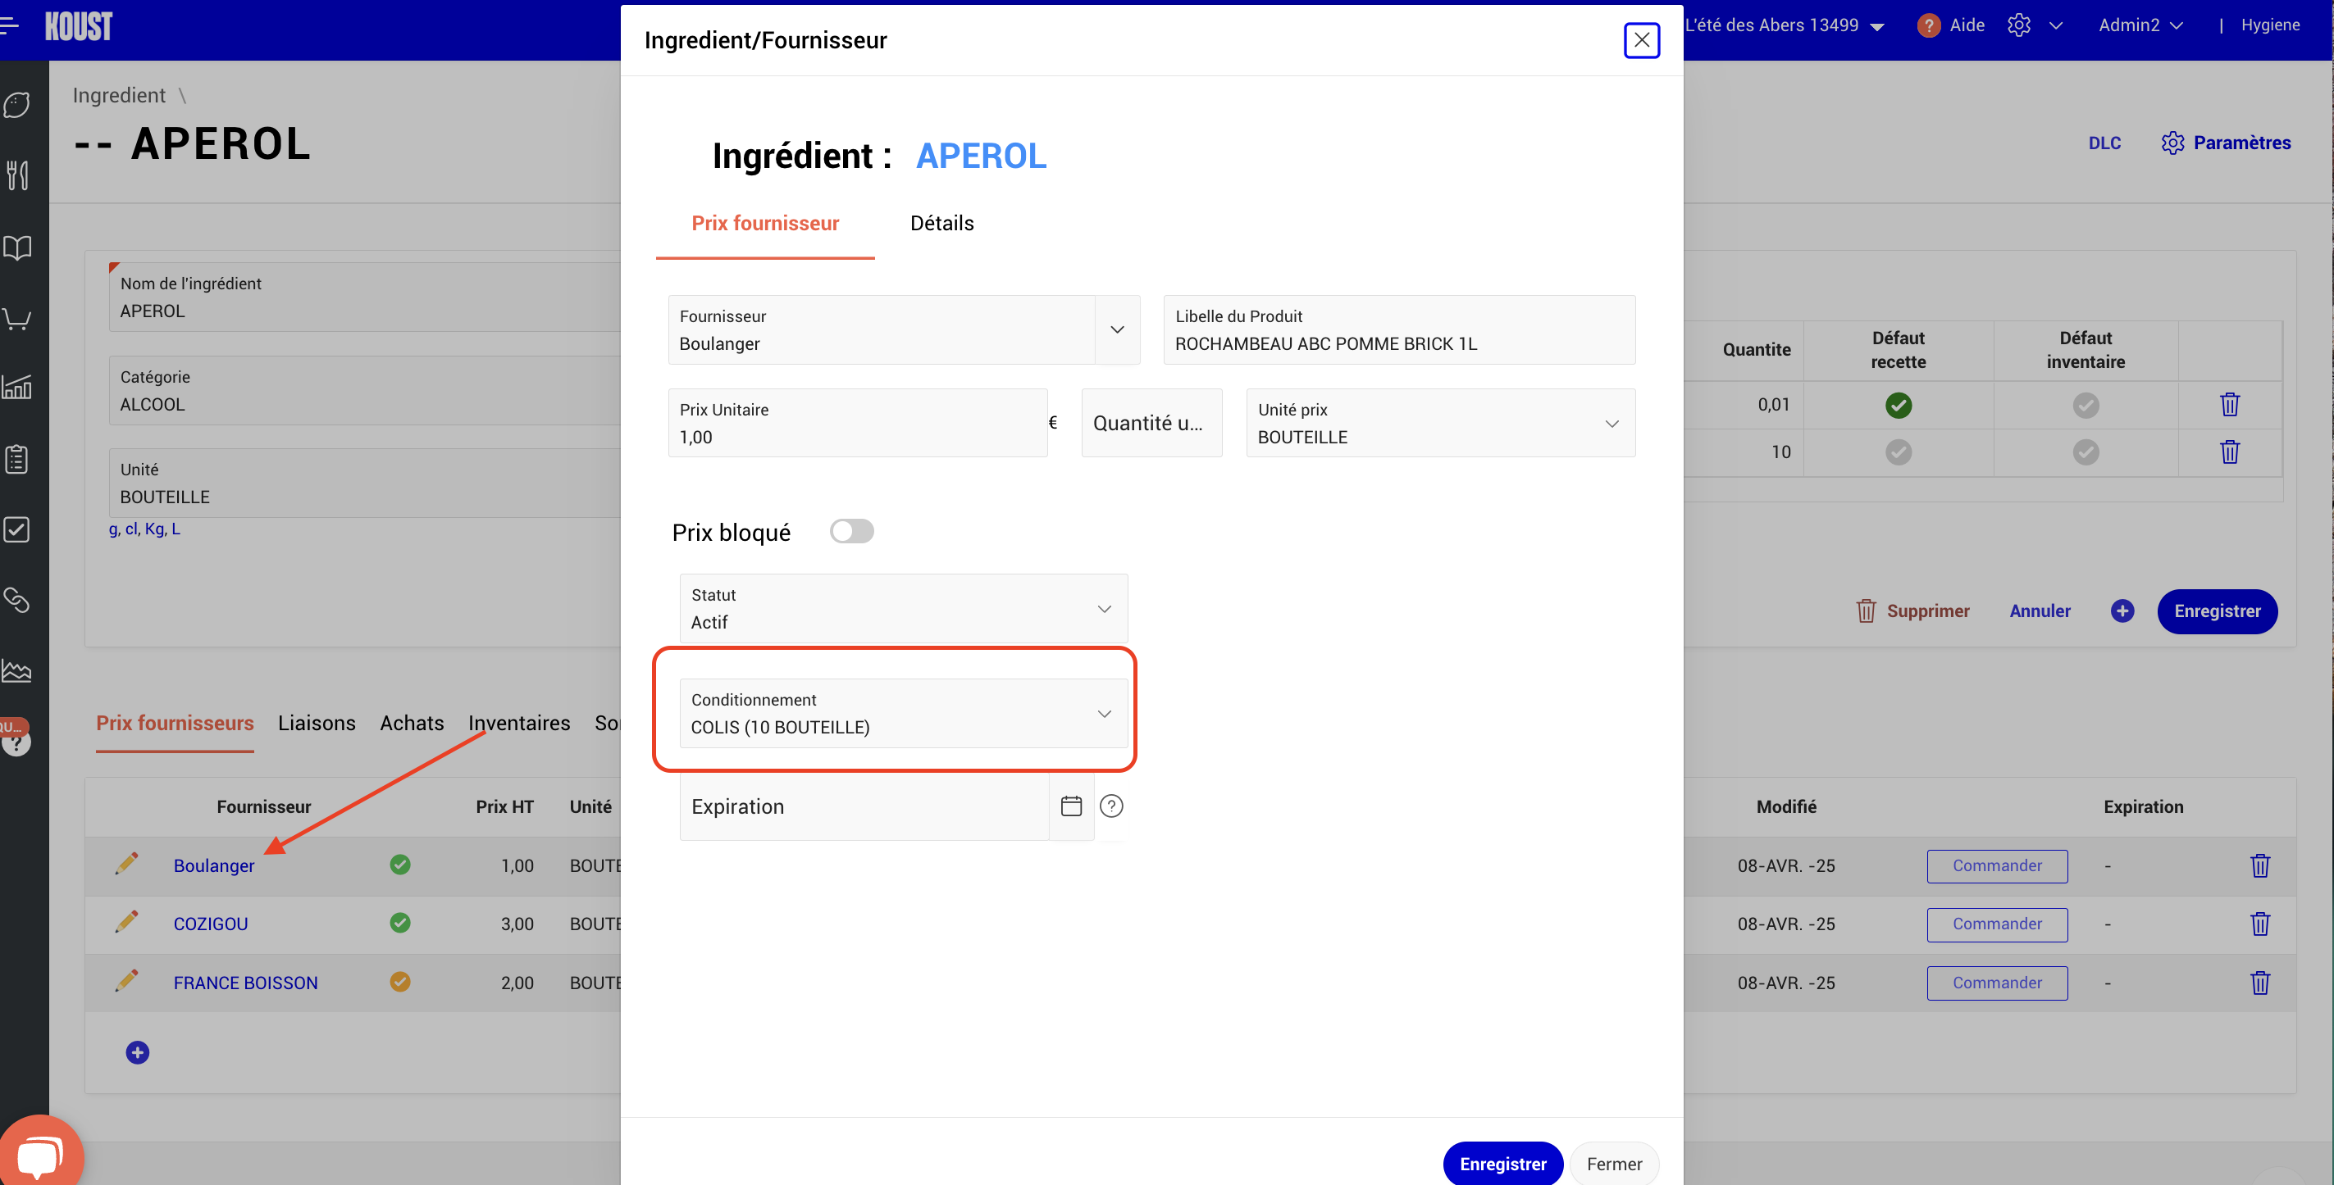Toggle Défaut recette for quantity 0,01 row

(1899, 405)
